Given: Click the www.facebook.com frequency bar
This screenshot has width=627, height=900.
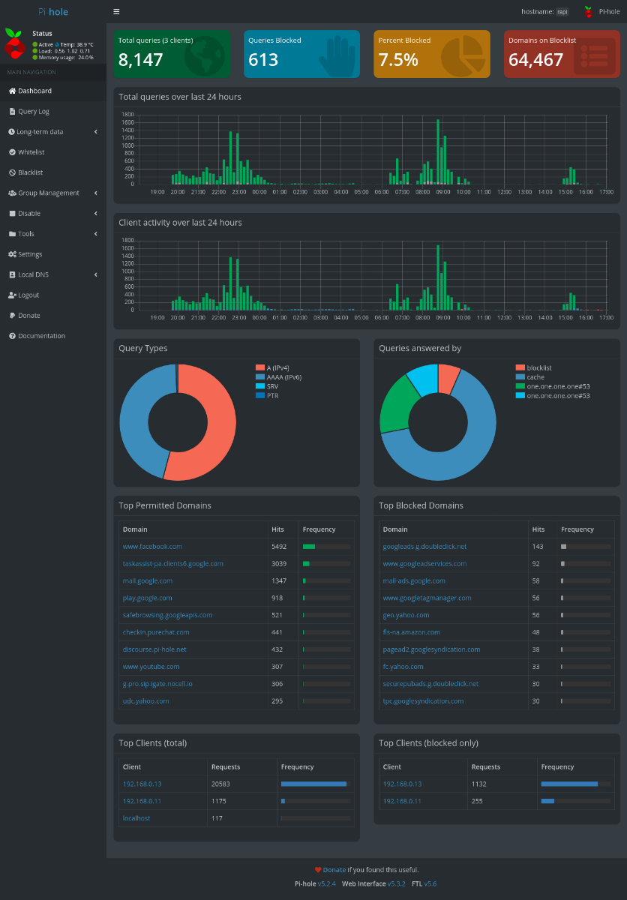Looking at the screenshot, I should coord(327,547).
